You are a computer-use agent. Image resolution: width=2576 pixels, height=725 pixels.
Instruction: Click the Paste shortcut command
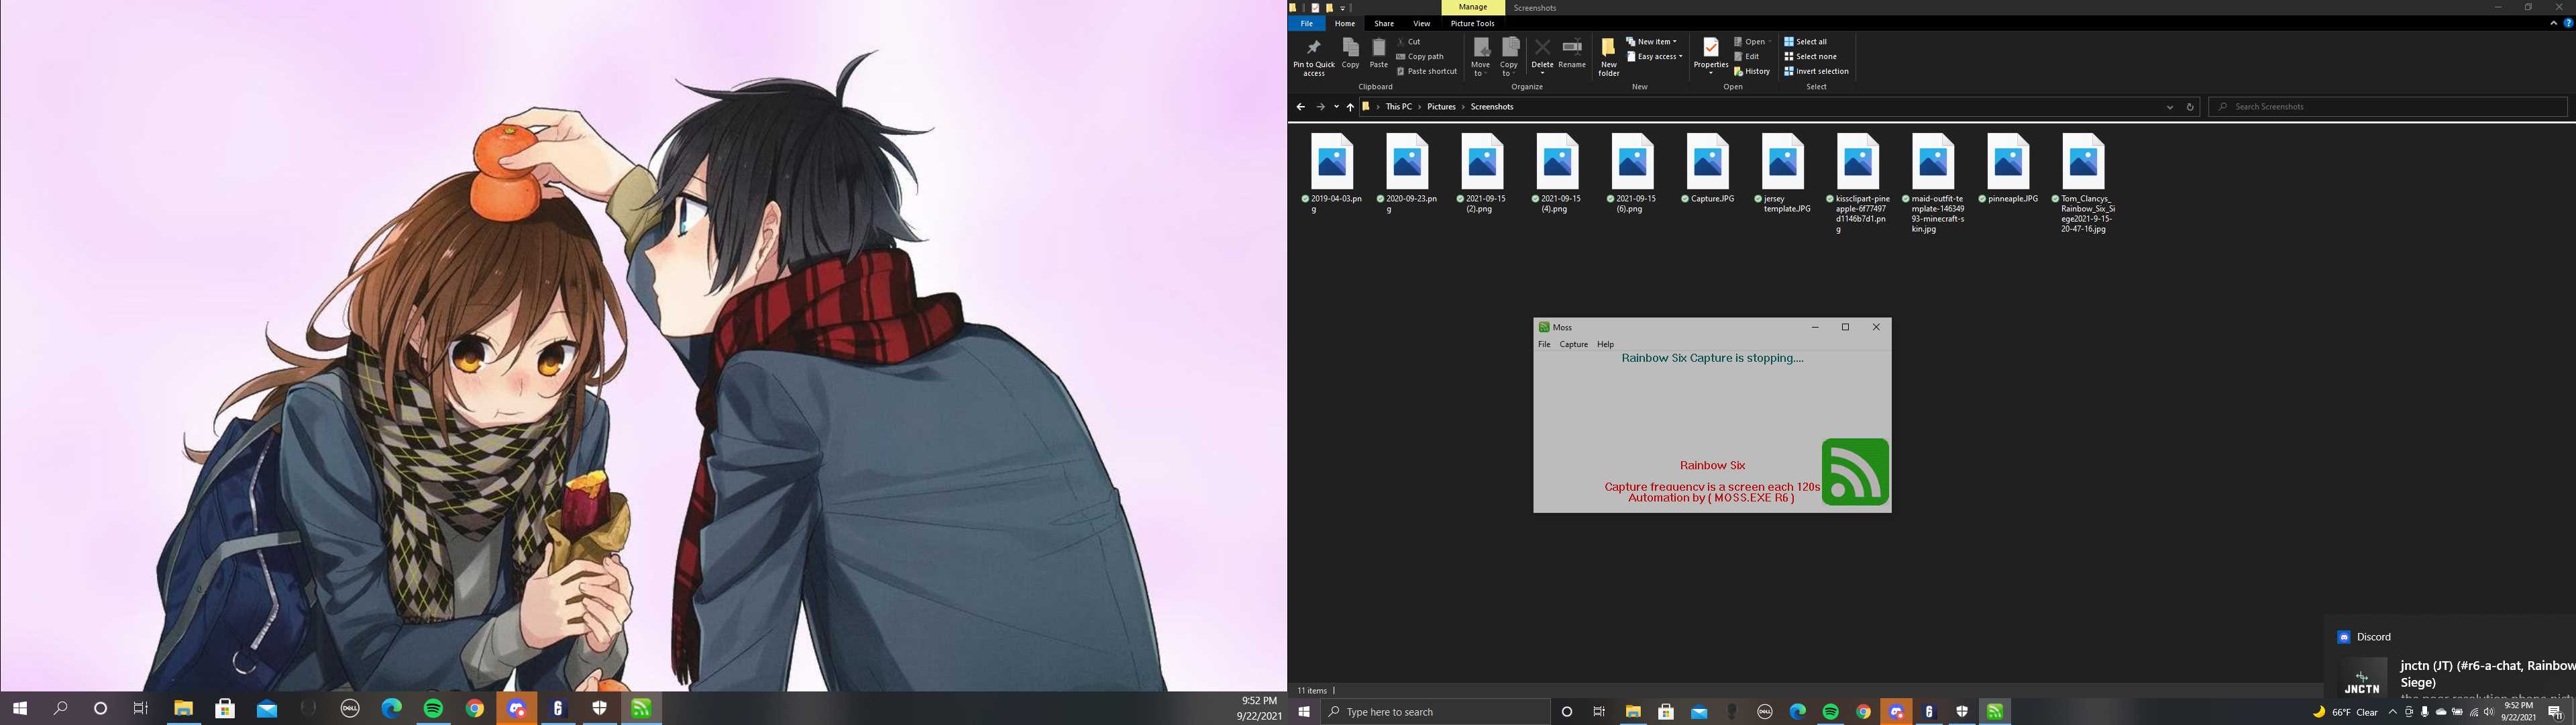(1427, 71)
